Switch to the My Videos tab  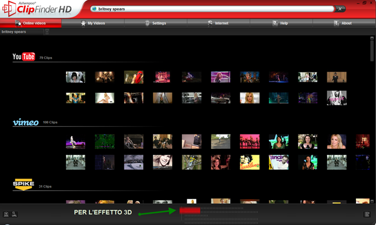pyautogui.click(x=93, y=23)
